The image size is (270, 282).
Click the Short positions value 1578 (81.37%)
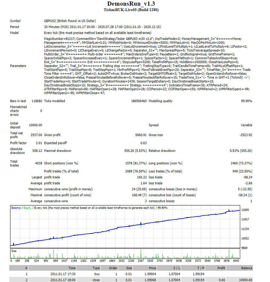(x=136, y=163)
